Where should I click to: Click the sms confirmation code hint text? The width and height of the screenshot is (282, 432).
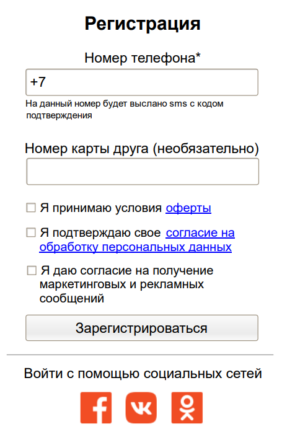tap(125, 109)
